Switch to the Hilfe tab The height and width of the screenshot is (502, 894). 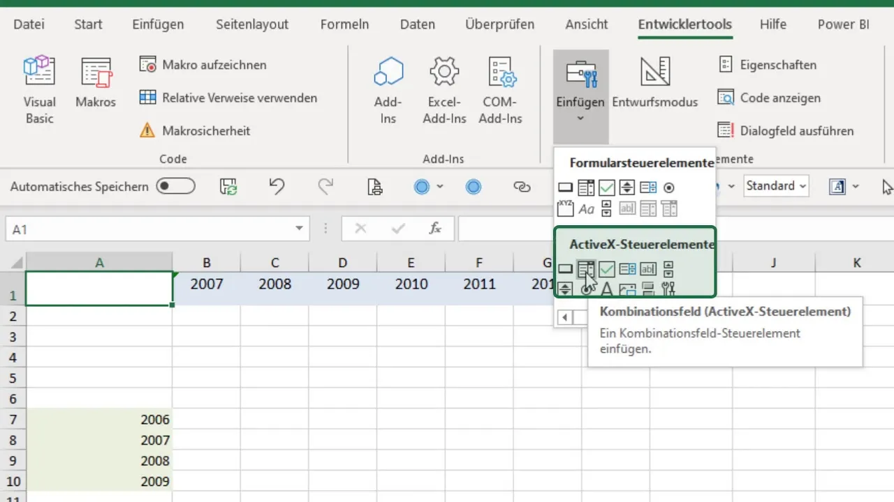pos(774,24)
